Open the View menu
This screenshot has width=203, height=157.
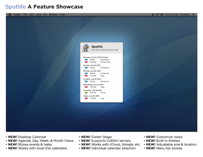(39, 15)
